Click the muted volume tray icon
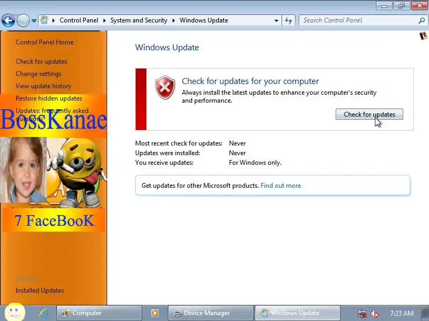Viewport: 429px width, 321px height. [x=374, y=314]
